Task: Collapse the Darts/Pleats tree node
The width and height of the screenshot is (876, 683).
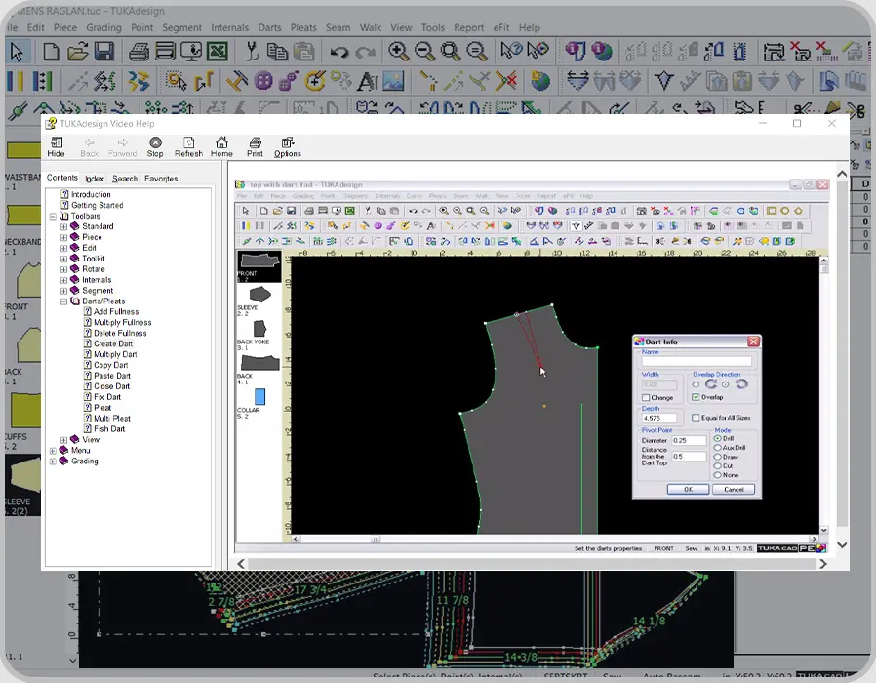Action: (63, 301)
